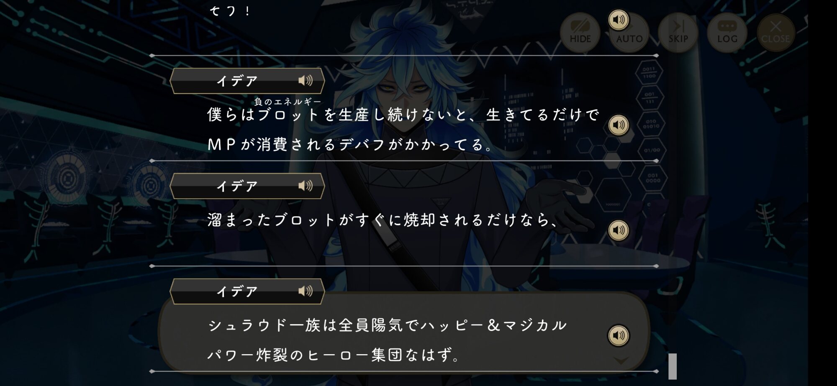Click the down chevron below last dialogue
The height and width of the screenshot is (386, 837).
tap(621, 360)
